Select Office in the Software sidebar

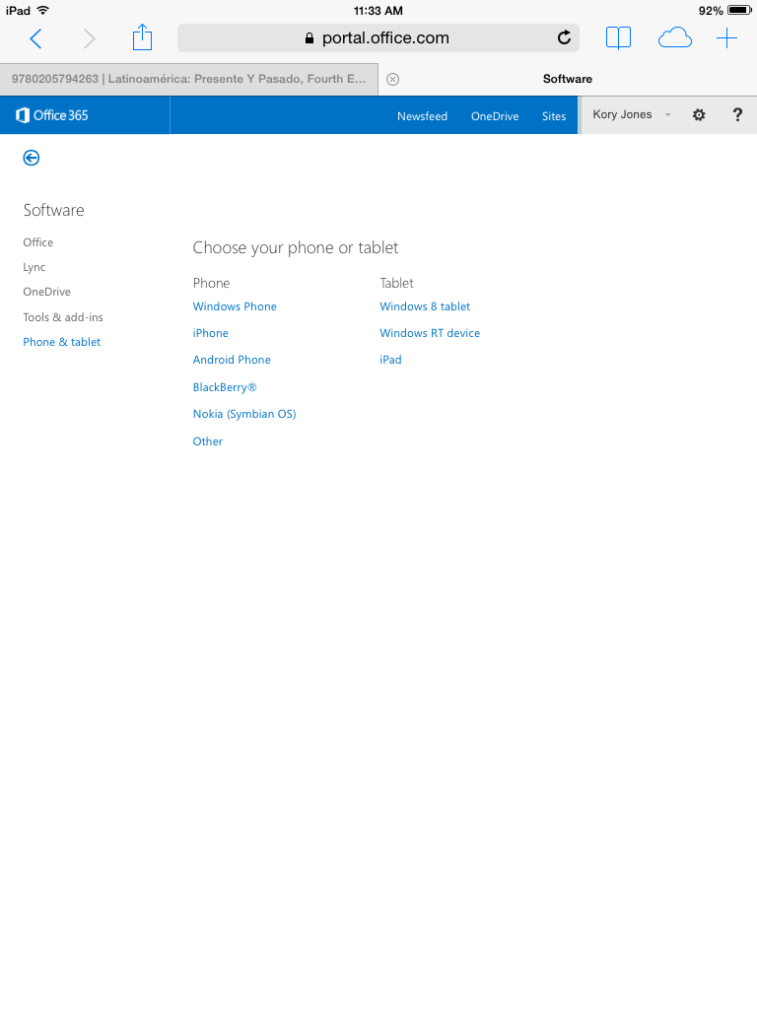click(38, 242)
